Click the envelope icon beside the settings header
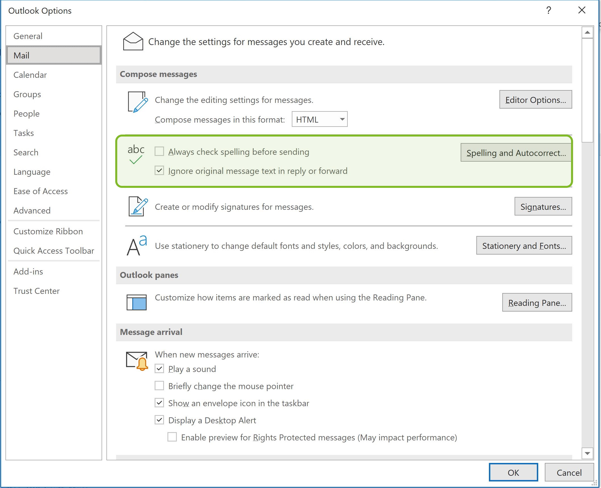 133,41
